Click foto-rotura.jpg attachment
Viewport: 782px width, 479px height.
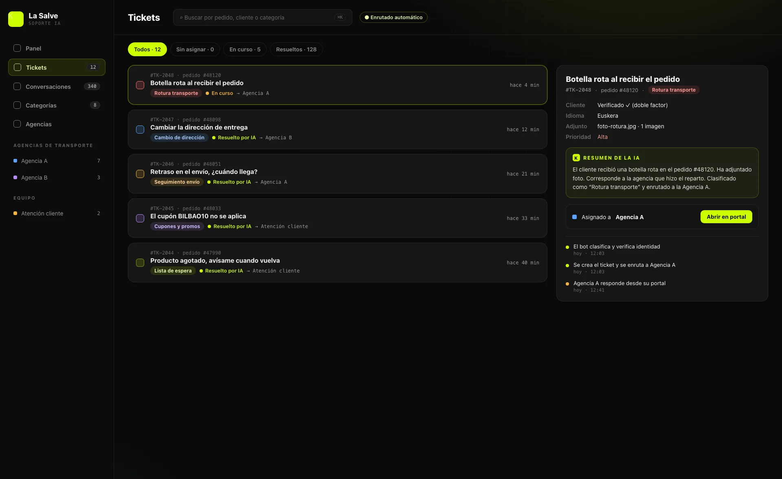tap(630, 126)
